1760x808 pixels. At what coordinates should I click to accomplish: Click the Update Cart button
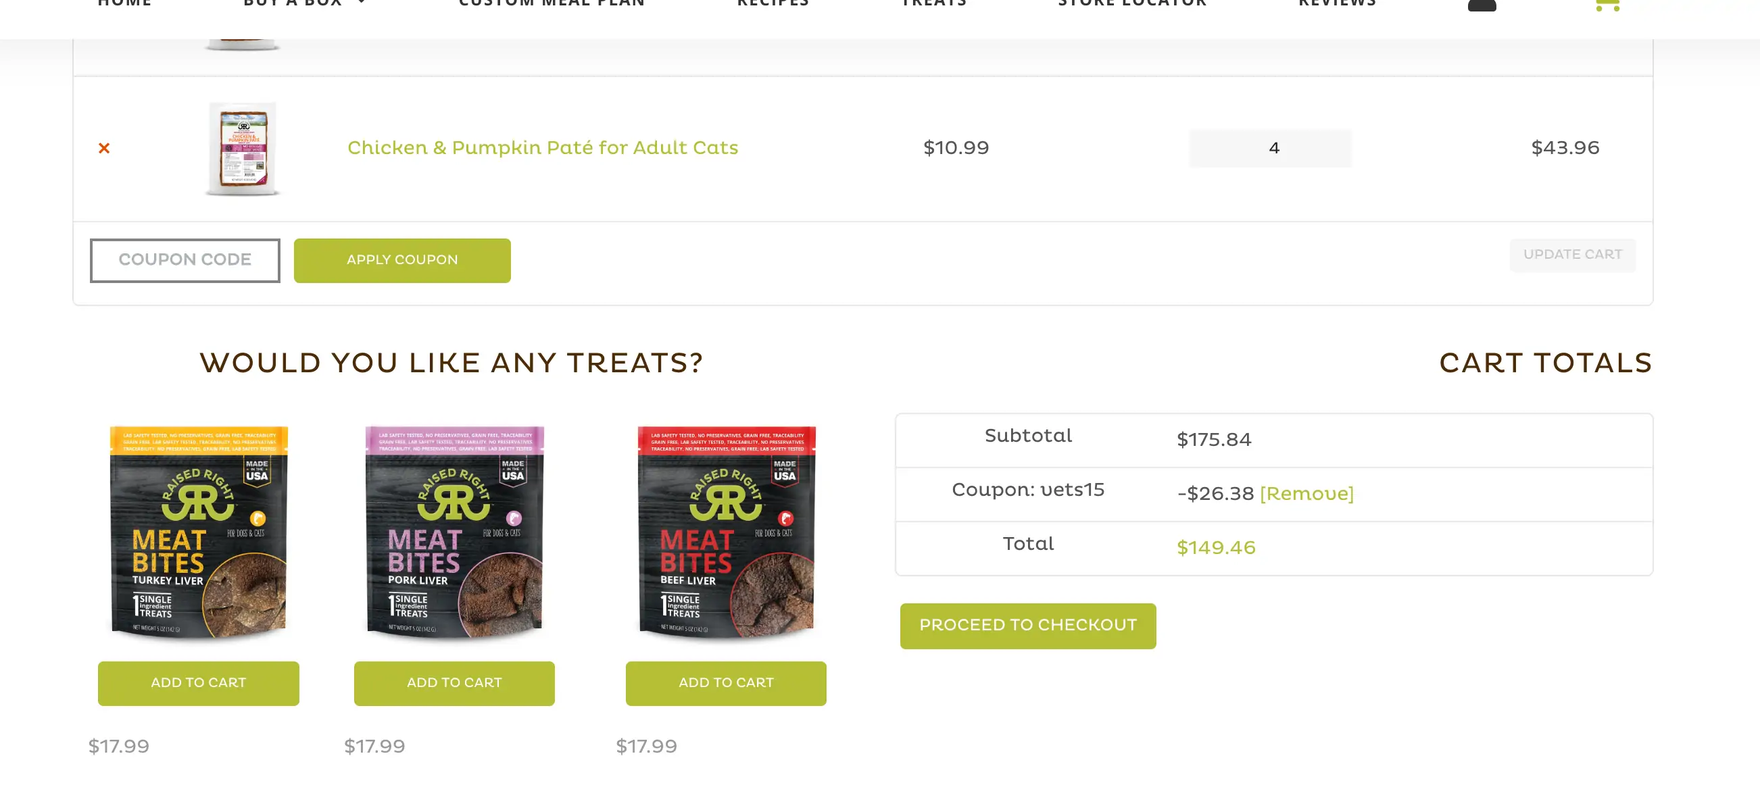click(1572, 255)
